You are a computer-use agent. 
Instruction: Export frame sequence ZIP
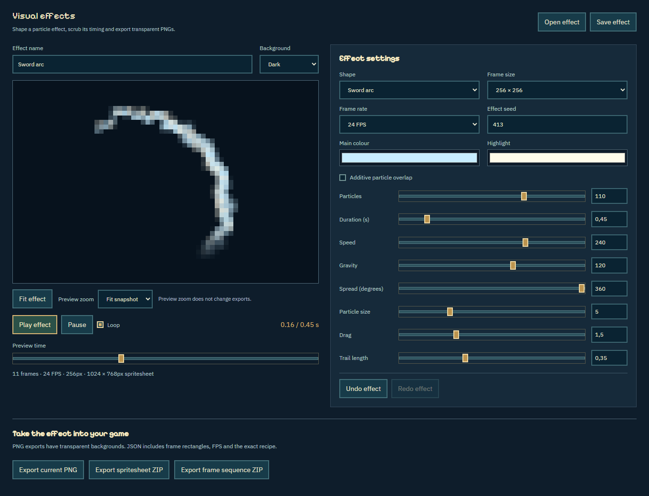(x=222, y=470)
